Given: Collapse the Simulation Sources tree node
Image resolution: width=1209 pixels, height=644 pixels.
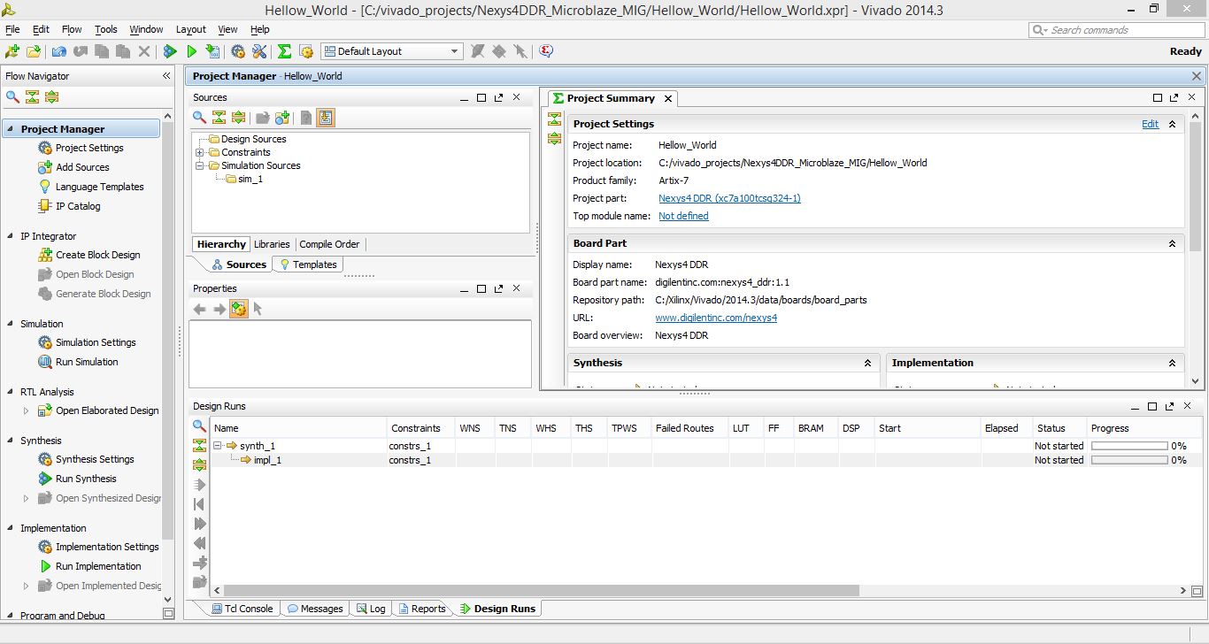Looking at the screenshot, I should [200, 165].
